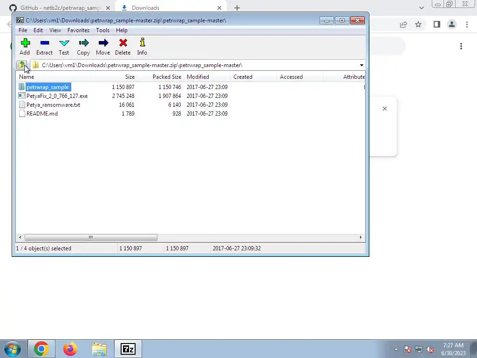477x358 pixels.
Task: Run the Test archive tool
Action: [64, 43]
